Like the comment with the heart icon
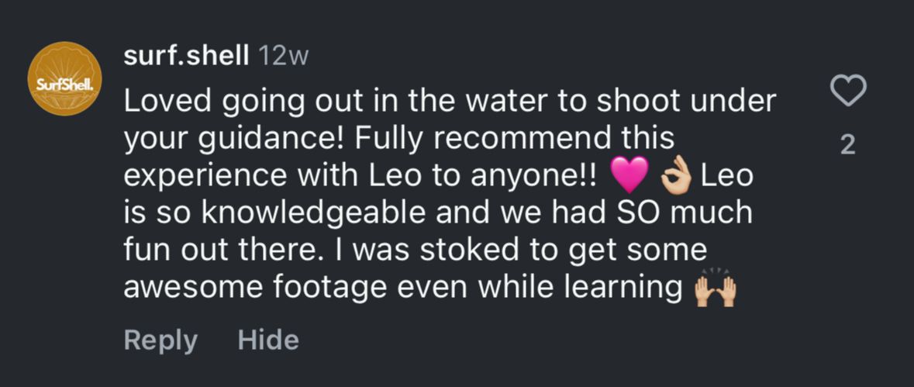The height and width of the screenshot is (387, 914). point(848,93)
